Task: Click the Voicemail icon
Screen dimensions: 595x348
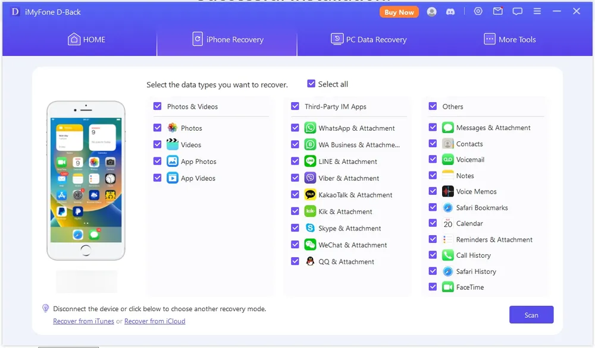Action: tap(448, 159)
